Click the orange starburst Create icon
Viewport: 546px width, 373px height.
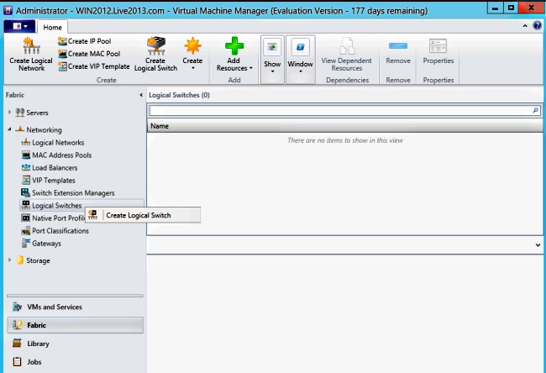coord(192,46)
